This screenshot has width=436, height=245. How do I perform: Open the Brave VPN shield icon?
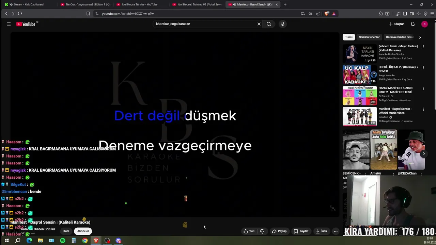pos(425,14)
